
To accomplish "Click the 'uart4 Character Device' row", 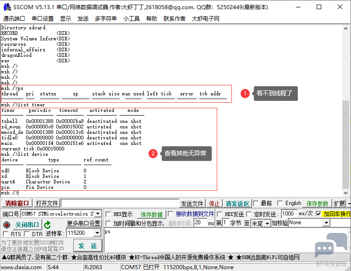I will point(44,182).
